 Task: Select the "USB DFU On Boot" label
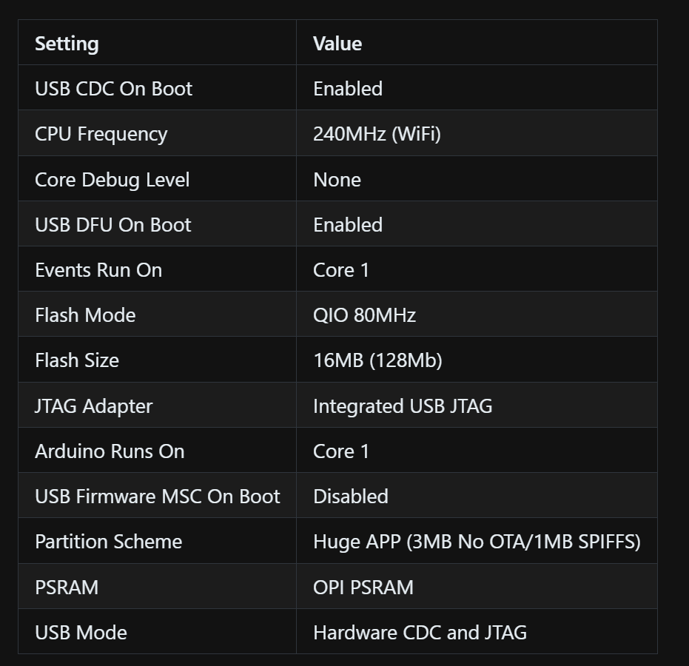[112, 225]
